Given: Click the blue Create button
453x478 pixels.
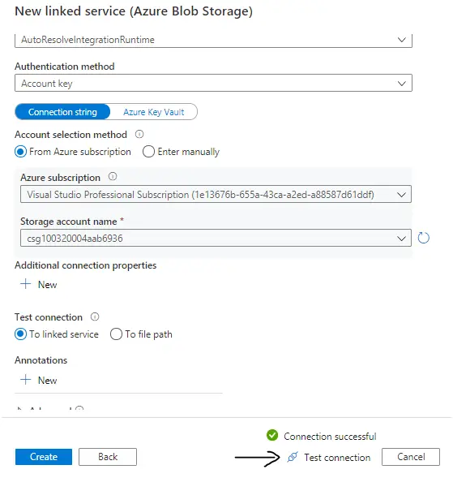Looking at the screenshot, I should coord(44,457).
